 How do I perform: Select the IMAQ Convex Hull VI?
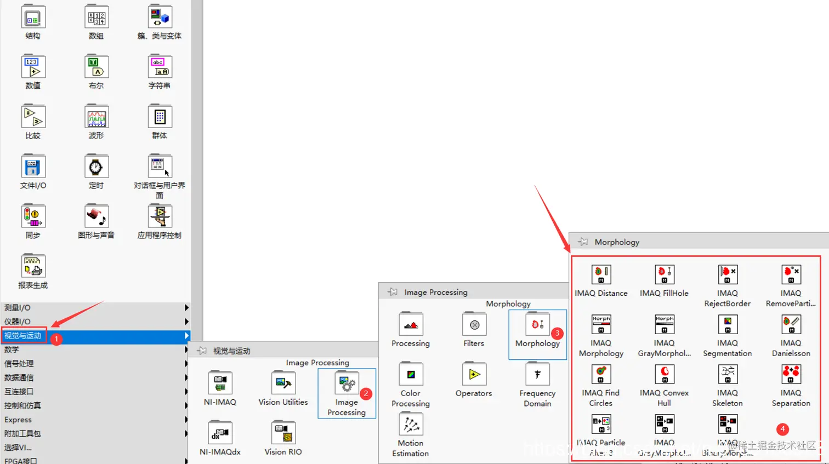(x=665, y=374)
